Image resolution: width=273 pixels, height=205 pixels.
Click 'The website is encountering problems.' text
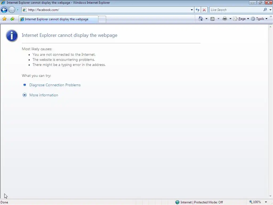[64, 60]
